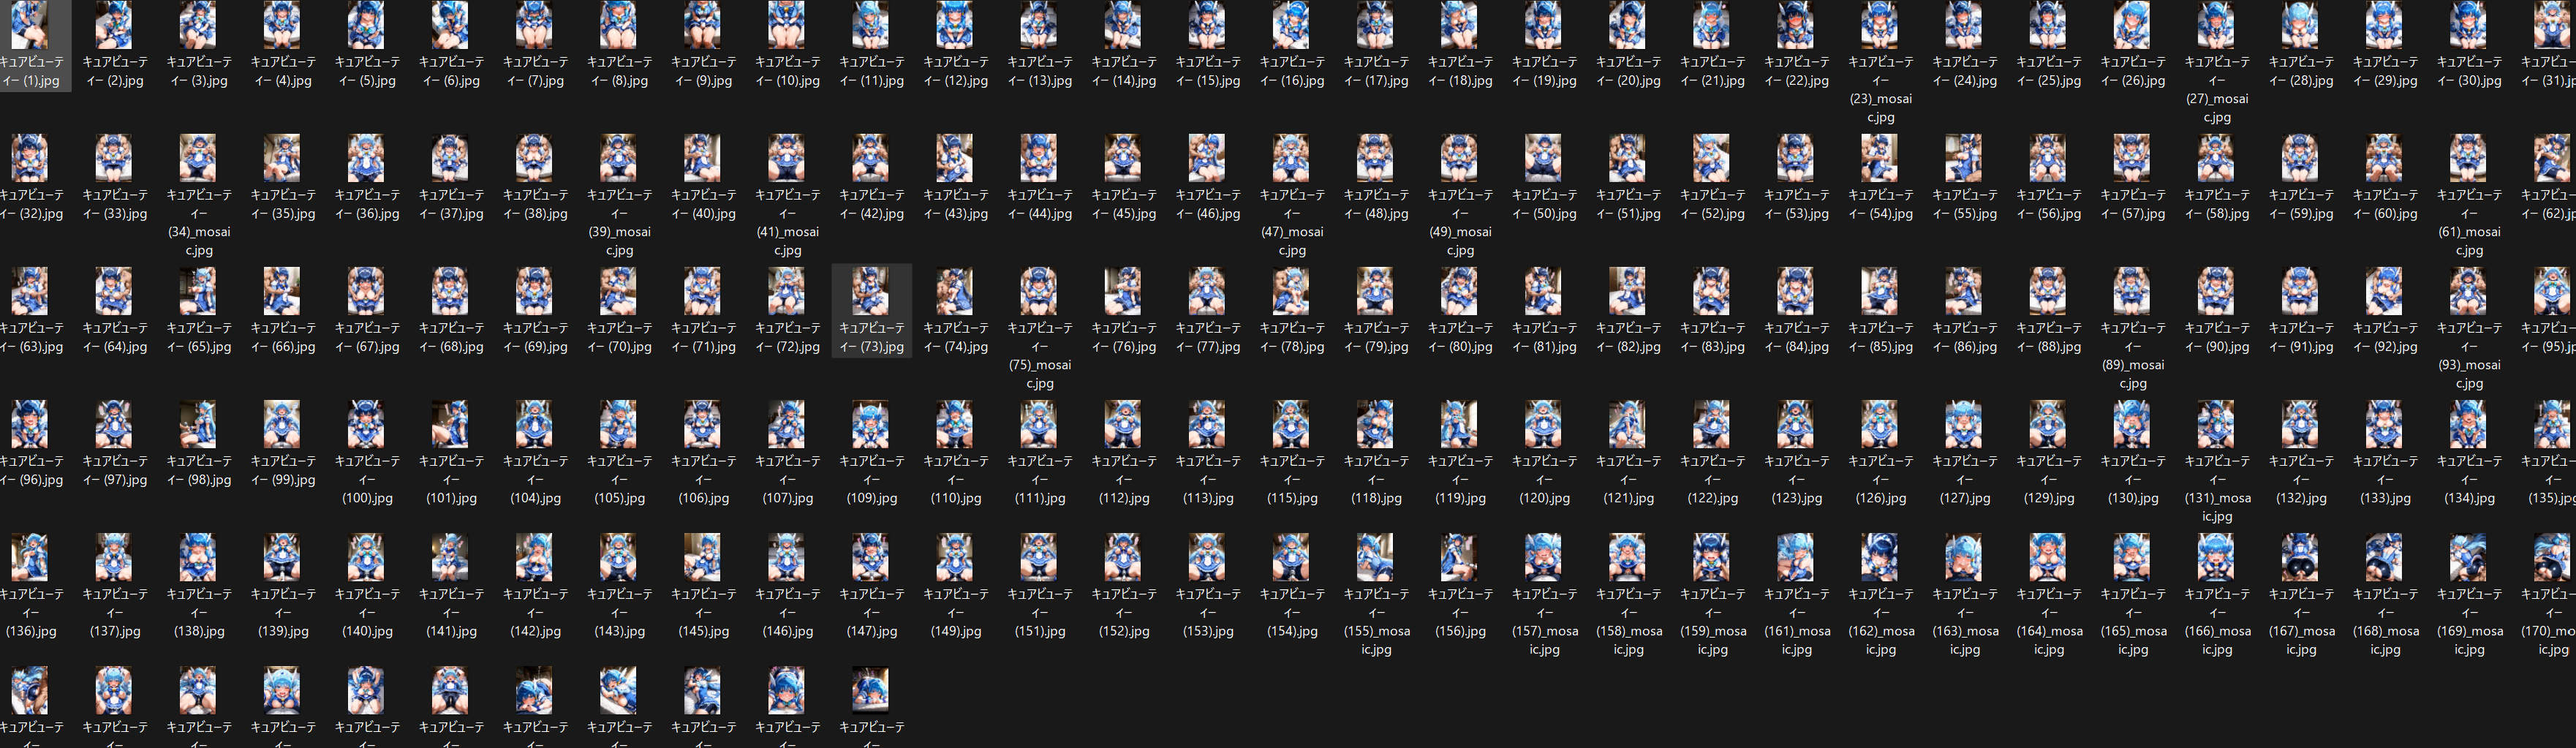2576x748 pixels.
Task: Click file name キュアビューティー (70).jpg
Action: coord(619,337)
